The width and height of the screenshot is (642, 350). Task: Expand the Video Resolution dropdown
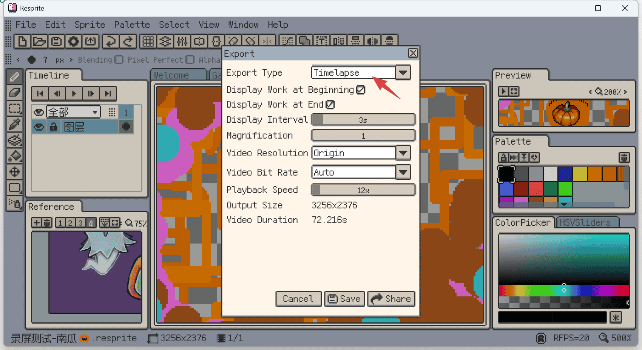point(403,153)
